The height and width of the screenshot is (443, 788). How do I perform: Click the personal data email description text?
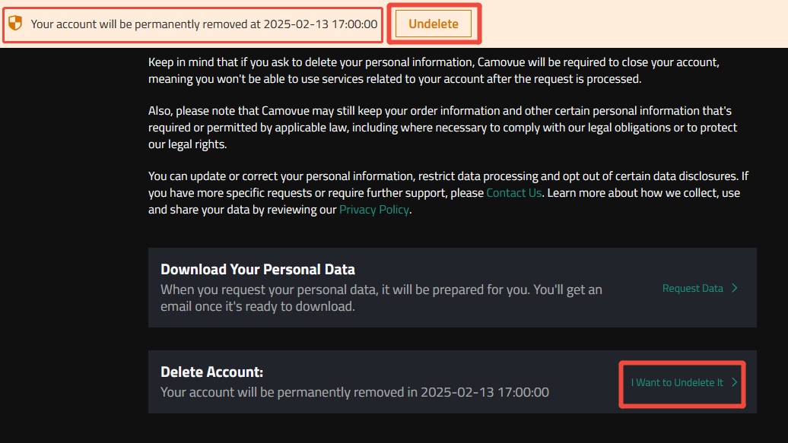381,298
